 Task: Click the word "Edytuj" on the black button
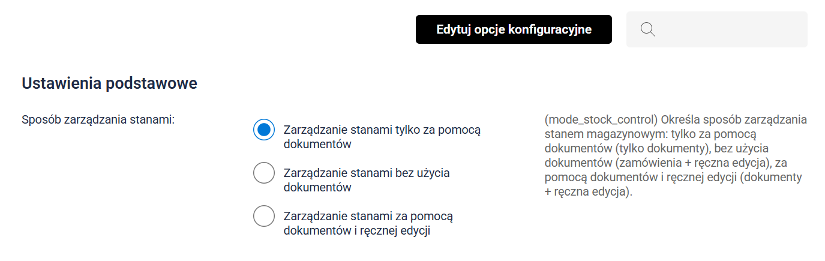point(454,29)
